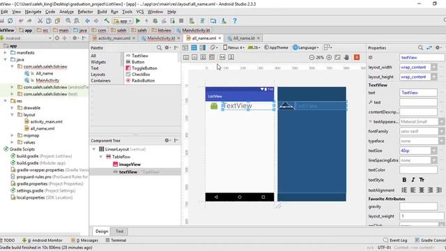This screenshot has width=446, height=251.
Task: Zoom out with the minus icon
Action: click(312, 57)
